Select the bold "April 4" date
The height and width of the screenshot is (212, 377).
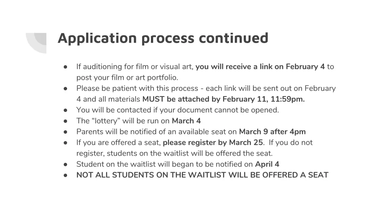[267, 164]
